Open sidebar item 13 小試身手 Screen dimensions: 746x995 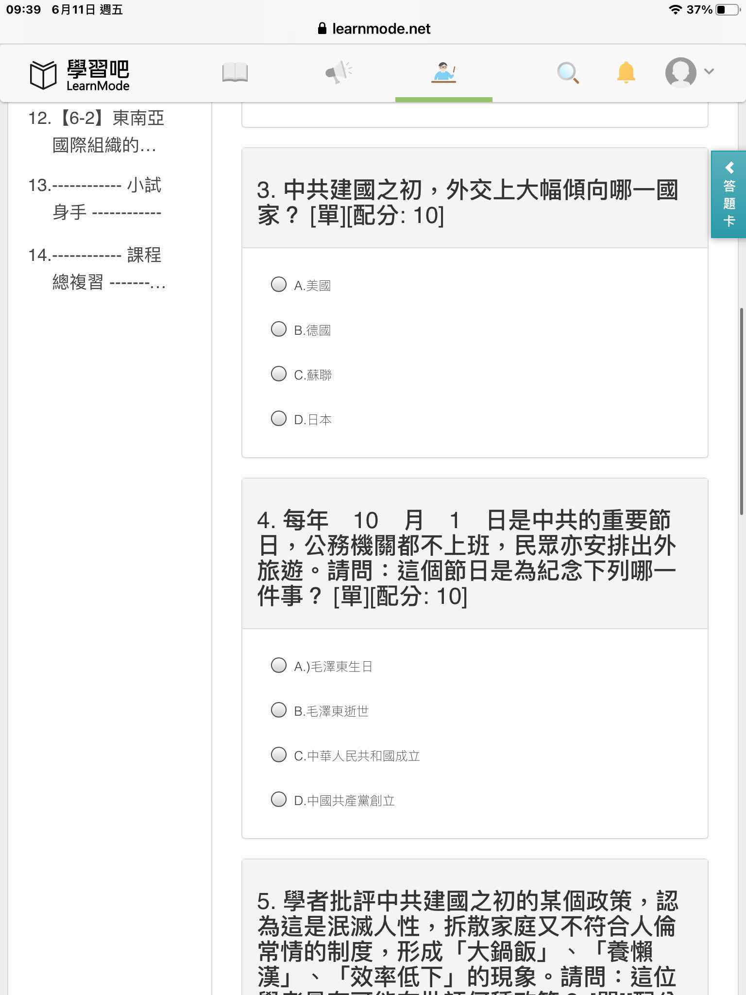coord(95,198)
